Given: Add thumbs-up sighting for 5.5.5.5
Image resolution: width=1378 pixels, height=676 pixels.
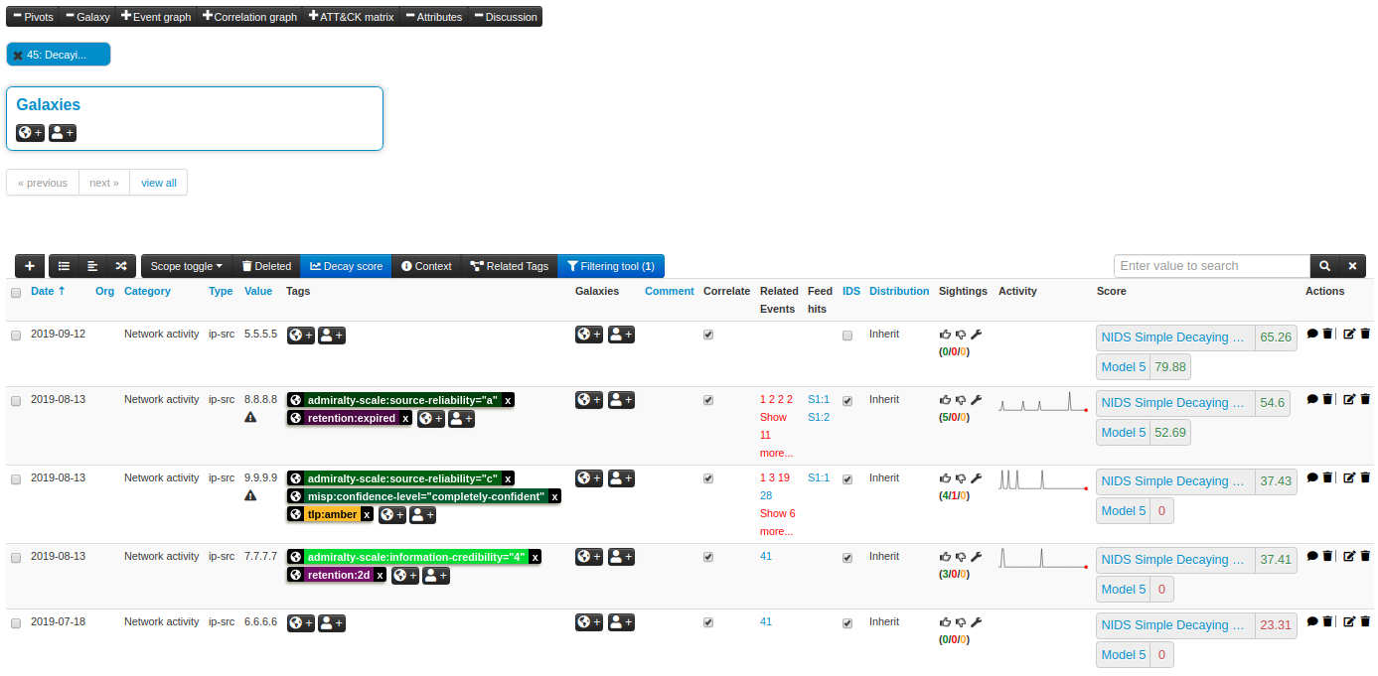Looking at the screenshot, I should pos(945,336).
